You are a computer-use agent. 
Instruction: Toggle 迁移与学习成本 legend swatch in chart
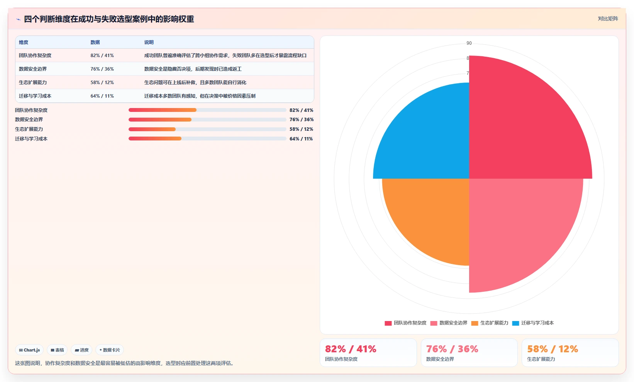click(515, 323)
